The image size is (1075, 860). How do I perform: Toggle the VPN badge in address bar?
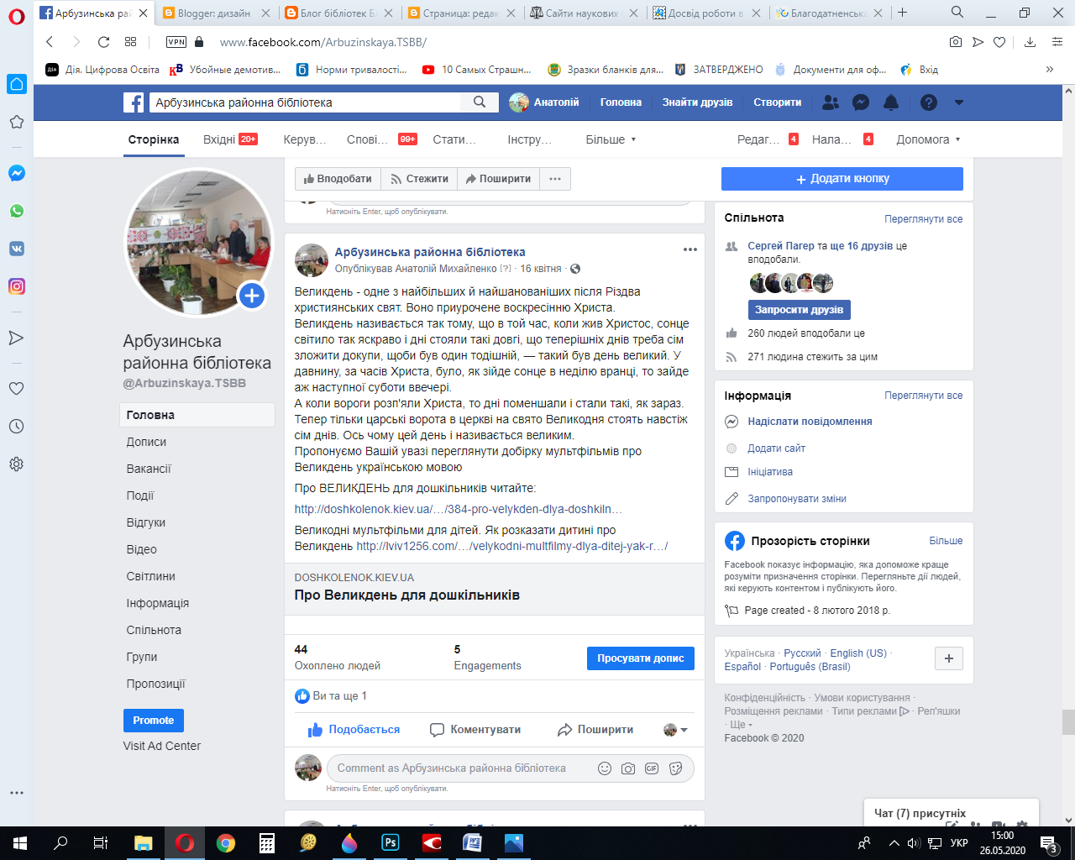tap(176, 42)
